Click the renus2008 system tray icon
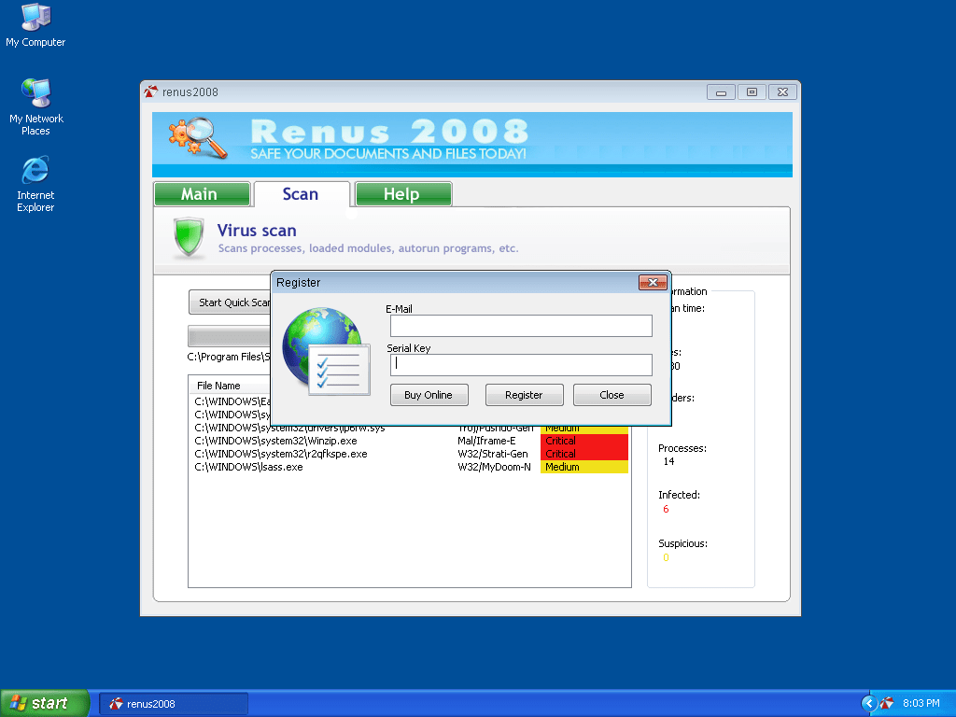 click(x=888, y=703)
